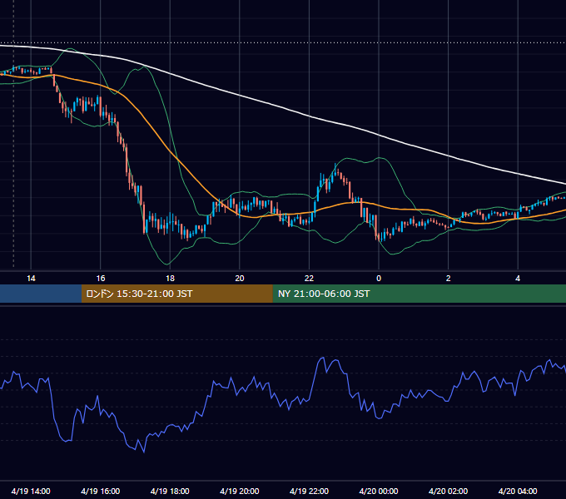
Task: Click the NY 21:00-06:00 JST session bar
Action: (x=419, y=294)
